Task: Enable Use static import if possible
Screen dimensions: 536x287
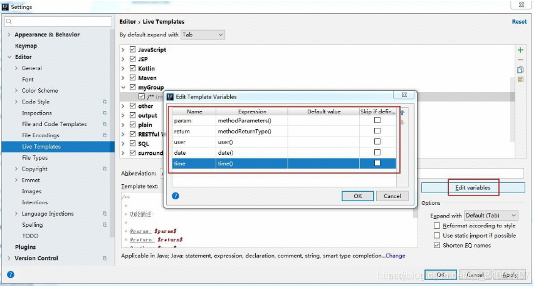Action: point(437,236)
